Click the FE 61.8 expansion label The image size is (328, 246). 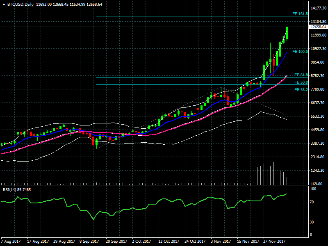(x=301, y=75)
